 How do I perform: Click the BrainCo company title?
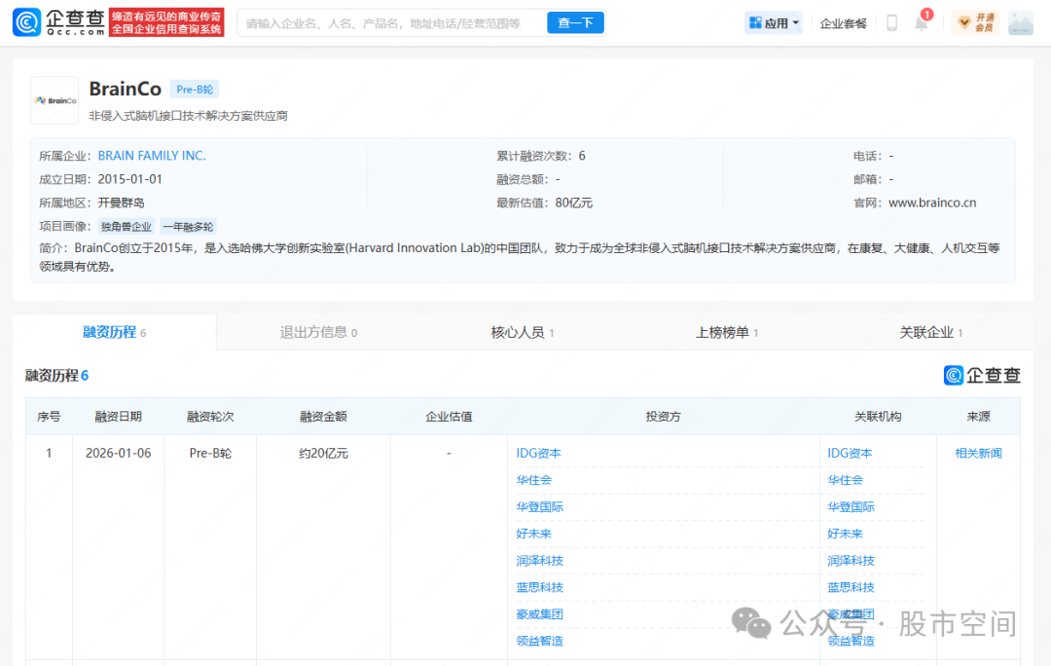coord(126,89)
